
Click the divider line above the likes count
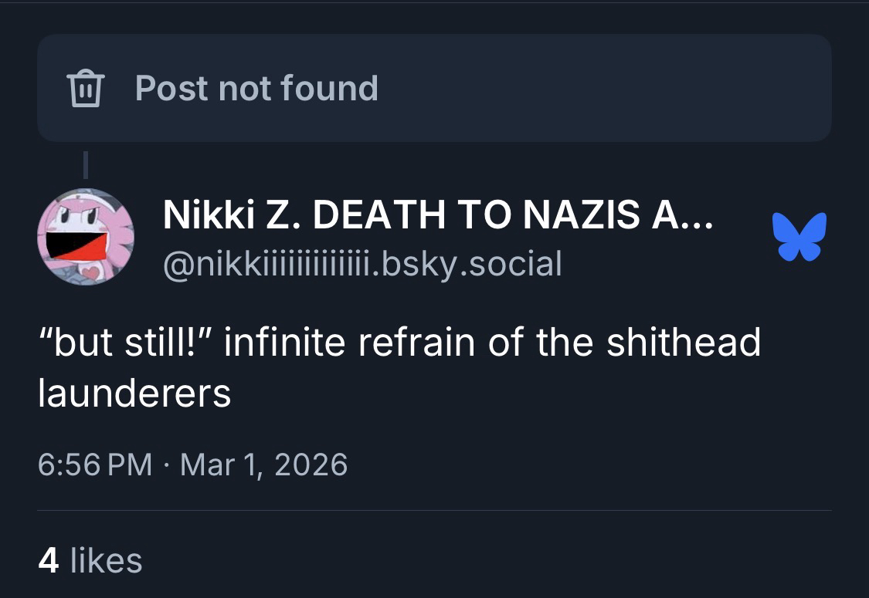click(434, 510)
